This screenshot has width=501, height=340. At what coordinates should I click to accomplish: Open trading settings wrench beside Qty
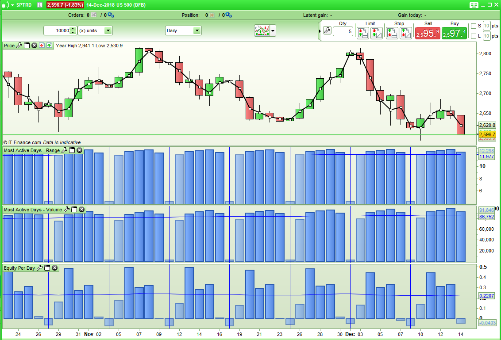(x=327, y=31)
